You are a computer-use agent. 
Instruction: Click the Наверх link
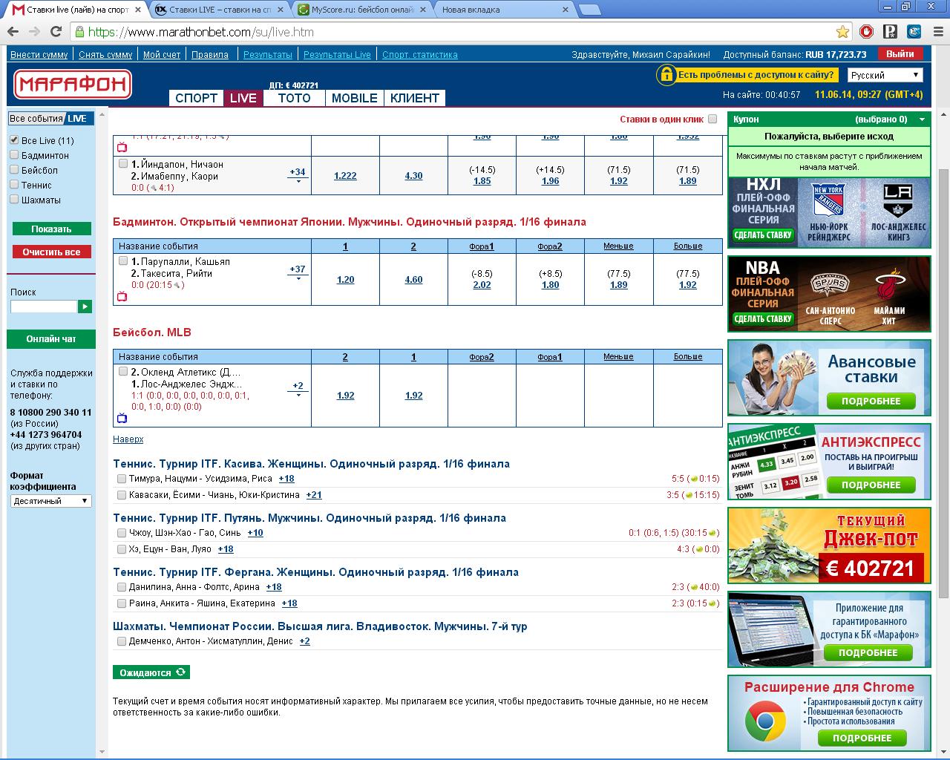coord(128,439)
